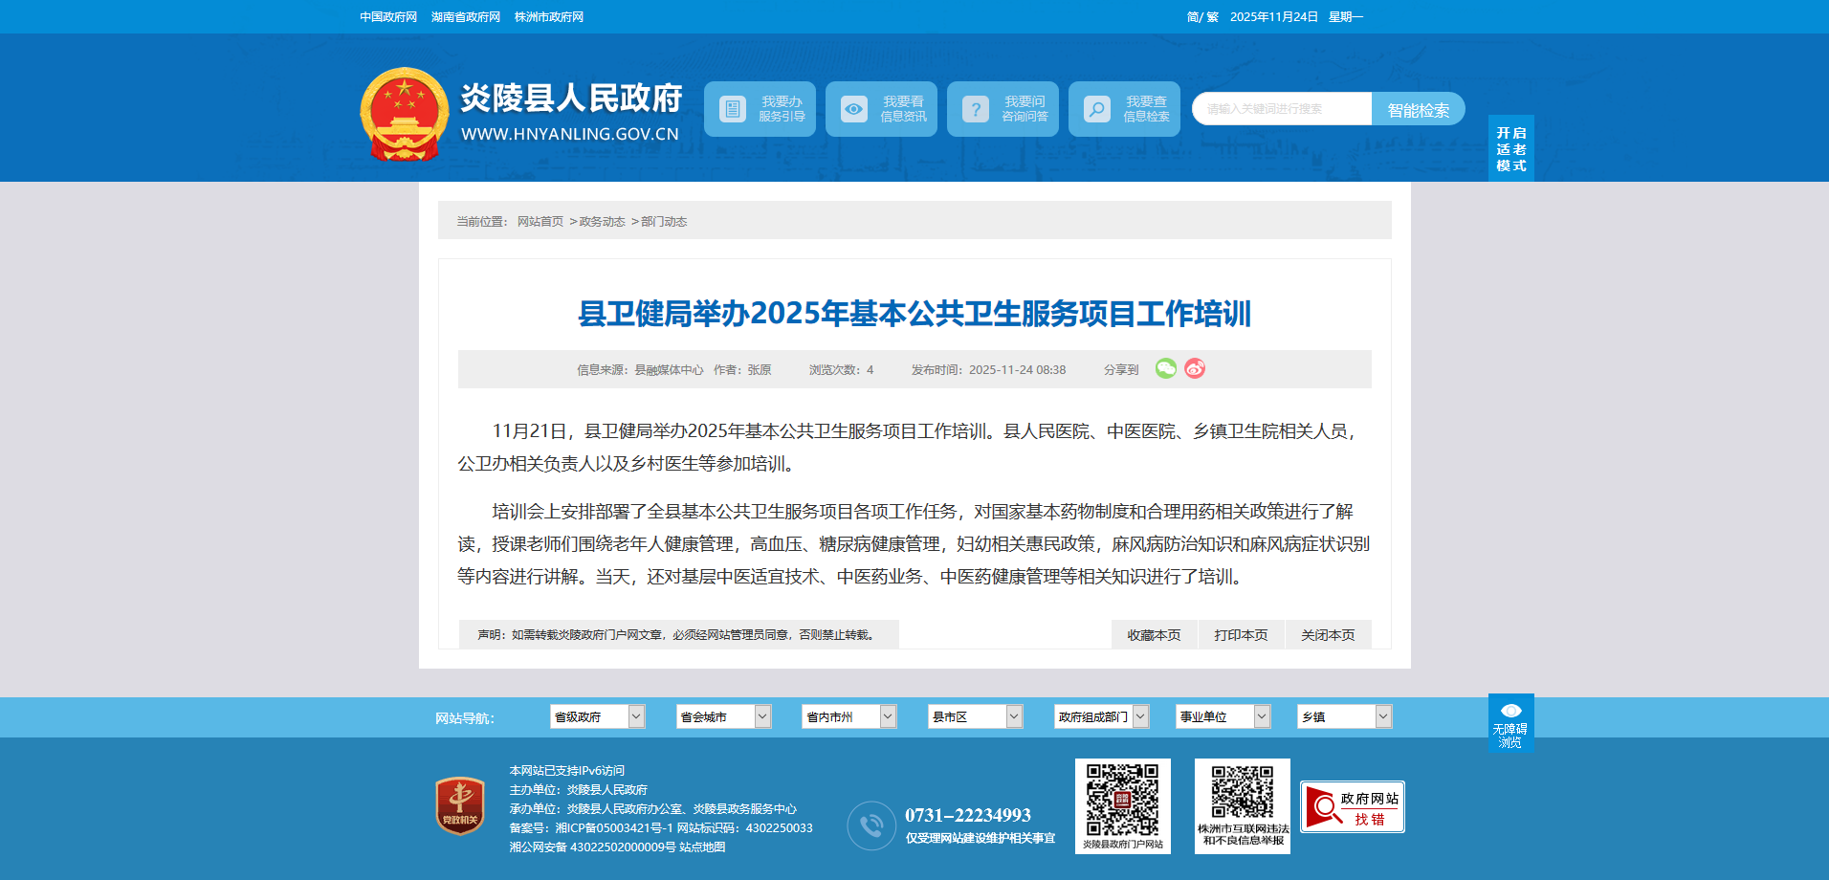Open 我要查 信息检索 section

point(1124,109)
